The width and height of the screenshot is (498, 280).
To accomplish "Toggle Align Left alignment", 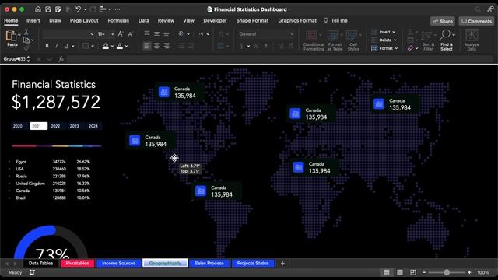I will pos(147,46).
